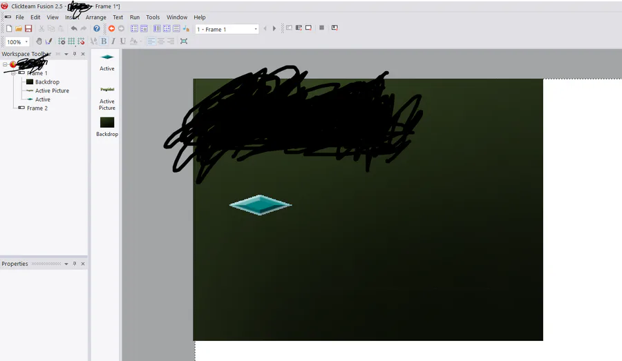
Task: Select Frame 2 in the workspace tree
Action: [x=37, y=108]
